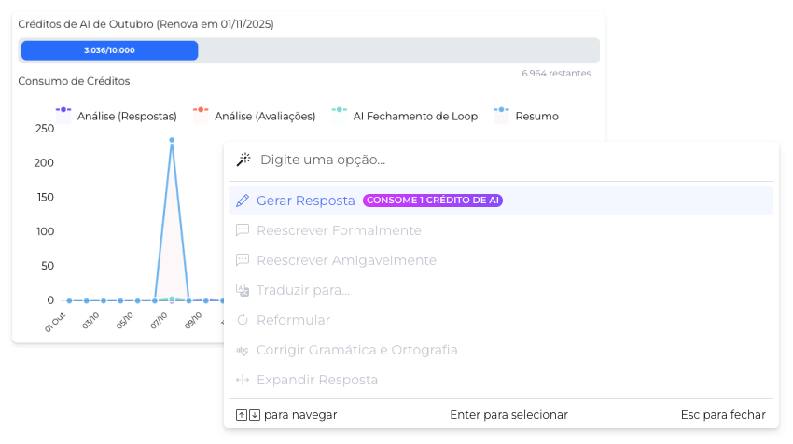
Task: Click the 3.036/10.000 credits progress bar
Action: [x=109, y=50]
